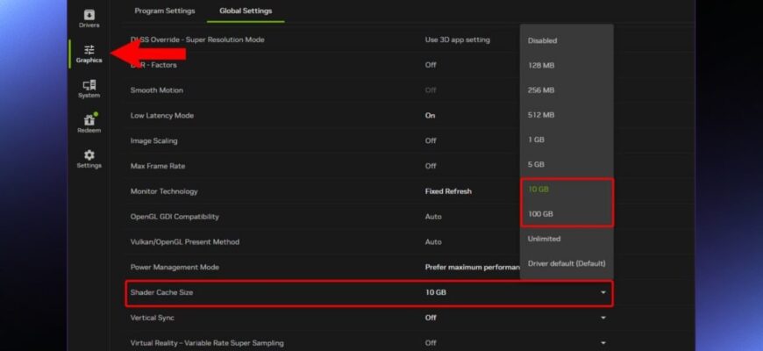Click the Max Frame Rate label
The height and width of the screenshot is (351, 763).
point(160,167)
